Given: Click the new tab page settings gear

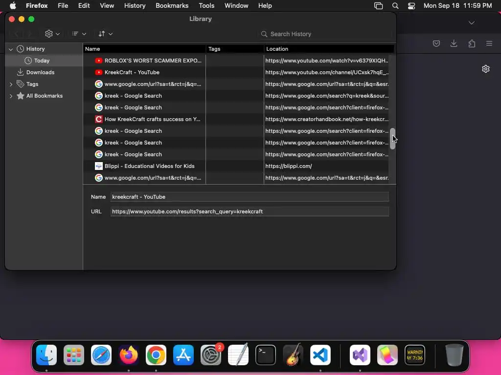Looking at the screenshot, I should (486, 69).
